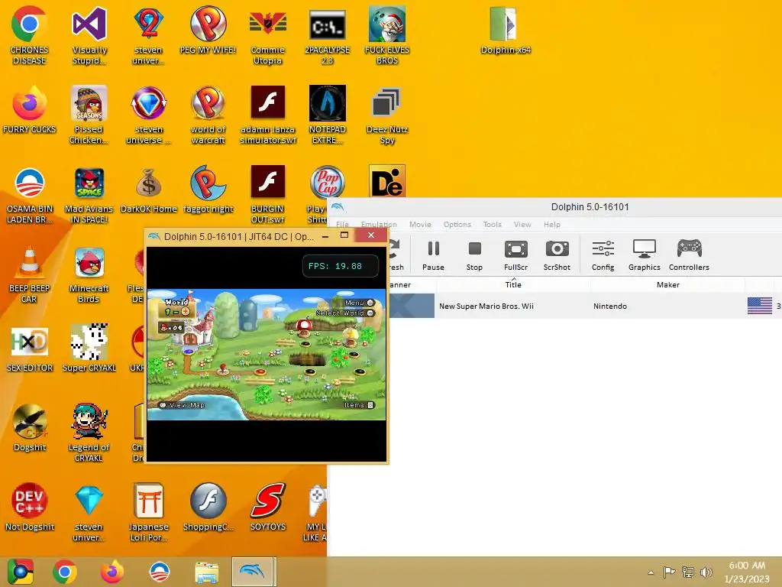Open the Tools menu in Dolphin

(493, 224)
